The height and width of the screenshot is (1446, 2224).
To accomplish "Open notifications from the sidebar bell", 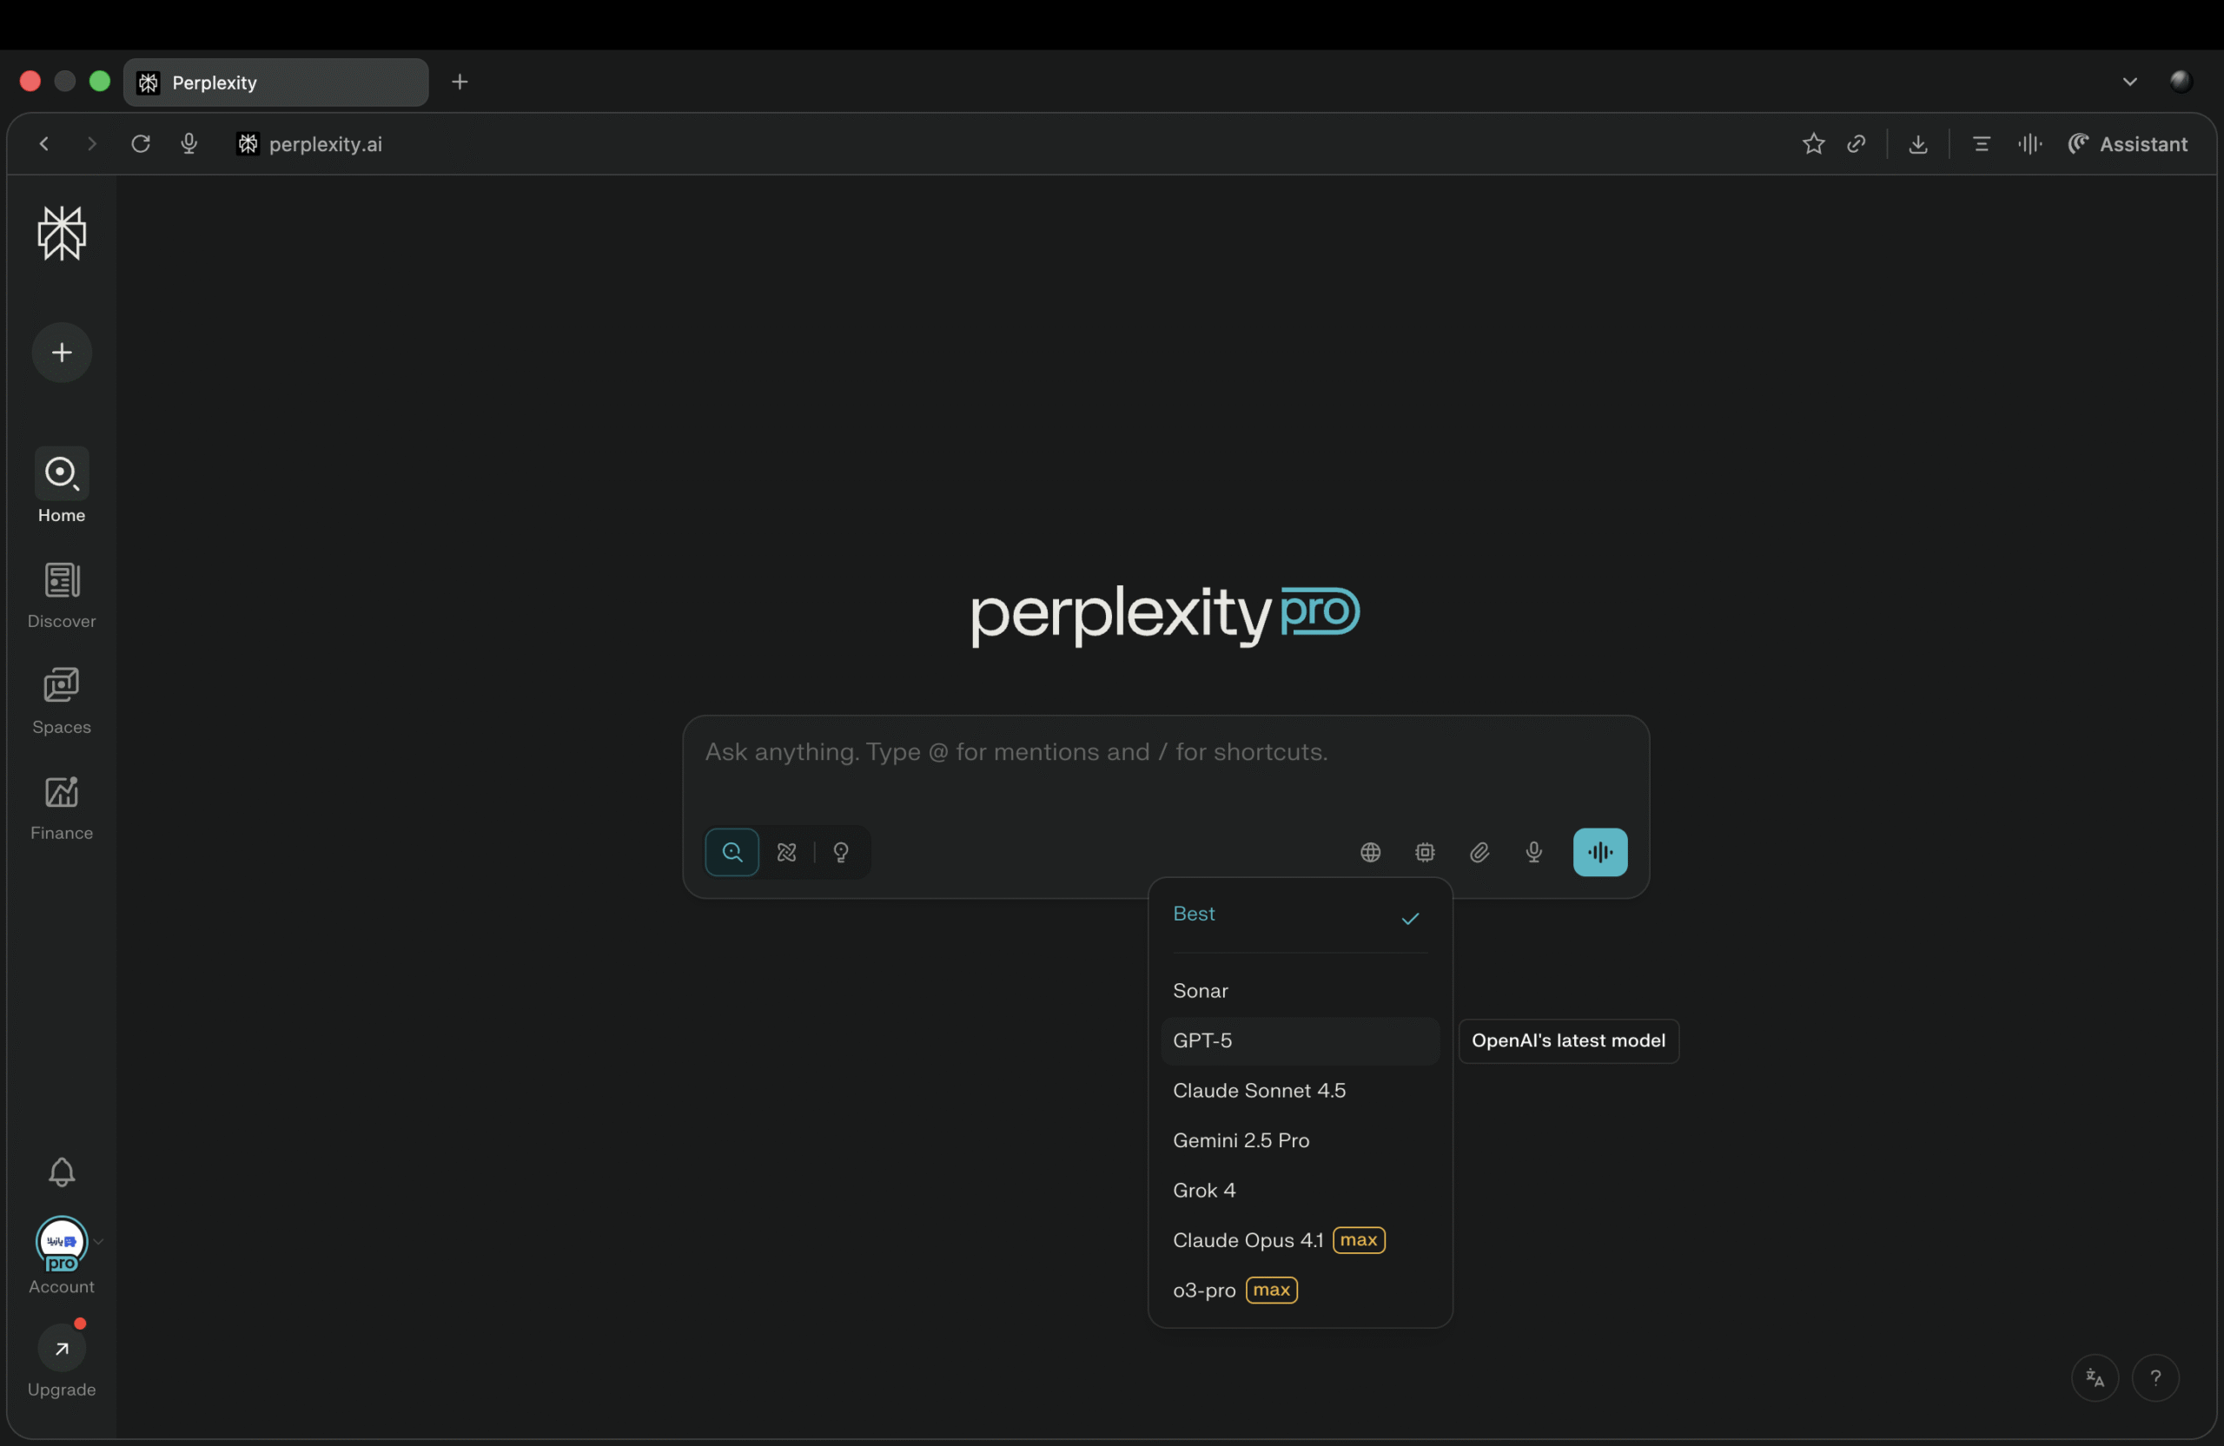I will pyautogui.click(x=61, y=1172).
